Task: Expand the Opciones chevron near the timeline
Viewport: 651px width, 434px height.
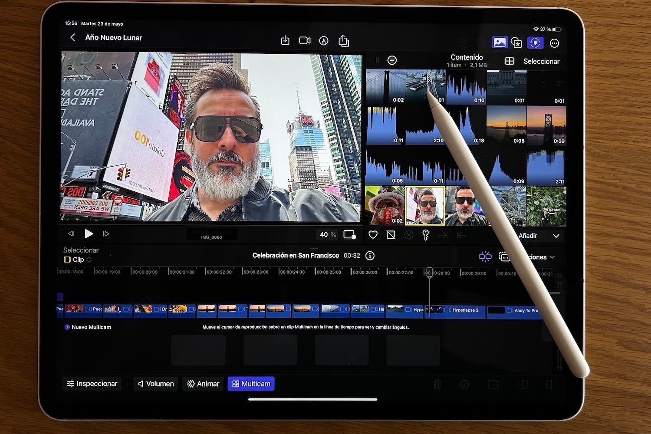Action: click(x=553, y=257)
